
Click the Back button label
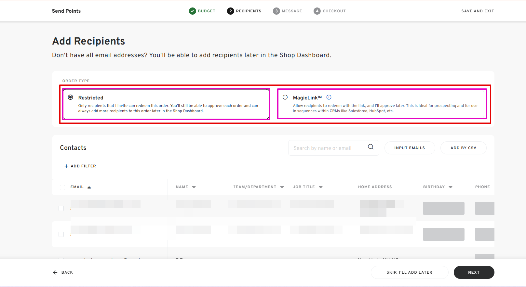pyautogui.click(x=67, y=272)
